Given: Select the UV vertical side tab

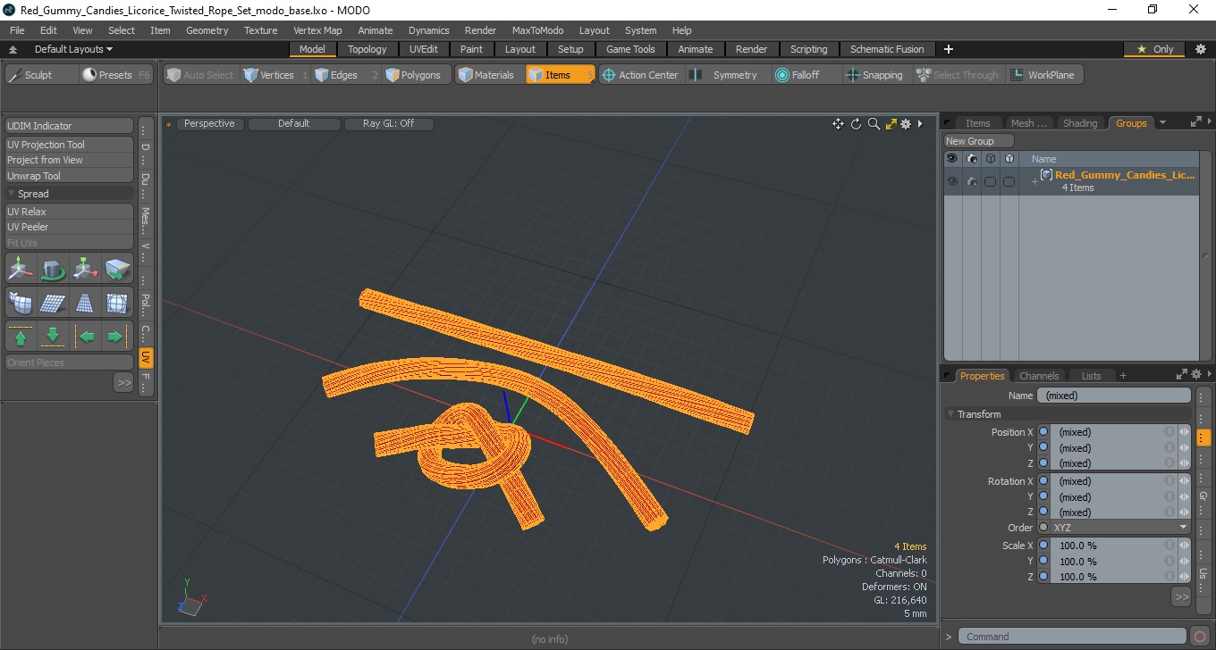Looking at the screenshot, I should pos(146,357).
